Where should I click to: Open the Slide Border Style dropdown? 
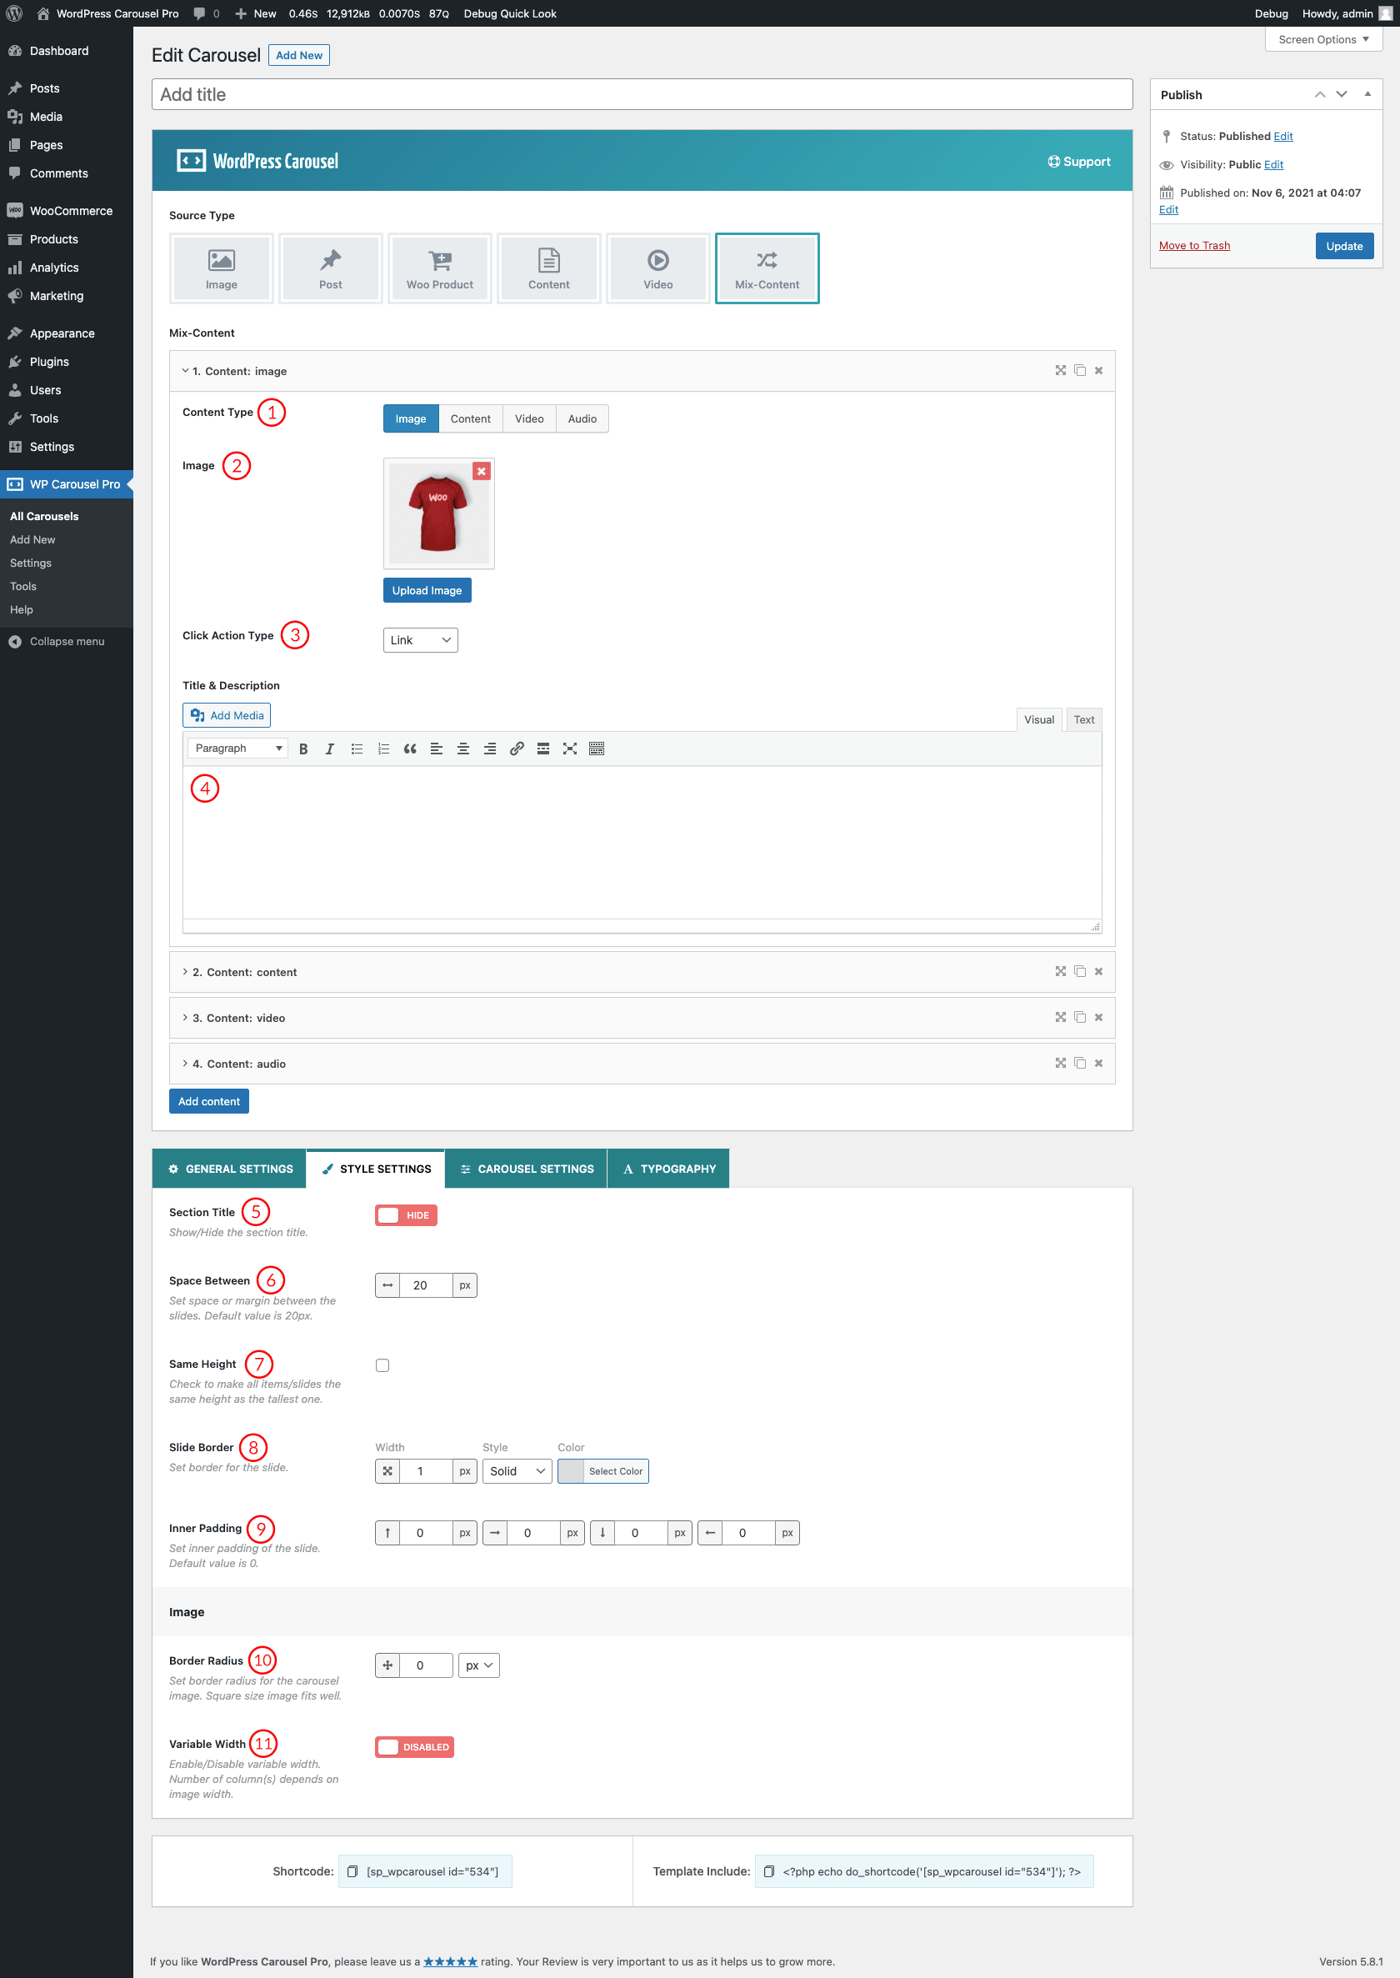517,1471
